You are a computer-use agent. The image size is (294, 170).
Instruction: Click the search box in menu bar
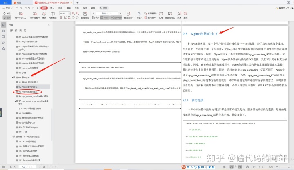[104, 8]
